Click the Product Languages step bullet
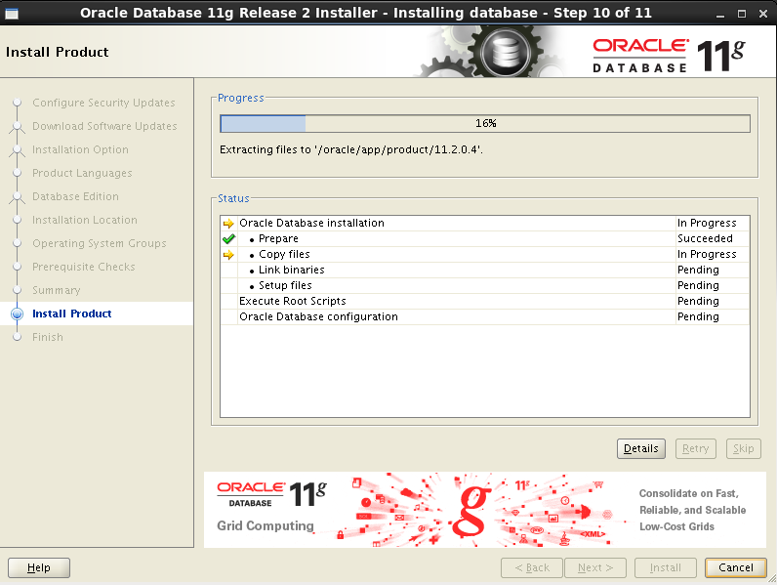 click(x=17, y=173)
